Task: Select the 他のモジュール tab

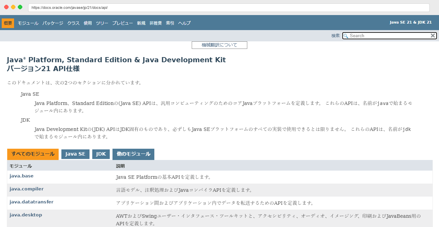Action: [x=133, y=154]
